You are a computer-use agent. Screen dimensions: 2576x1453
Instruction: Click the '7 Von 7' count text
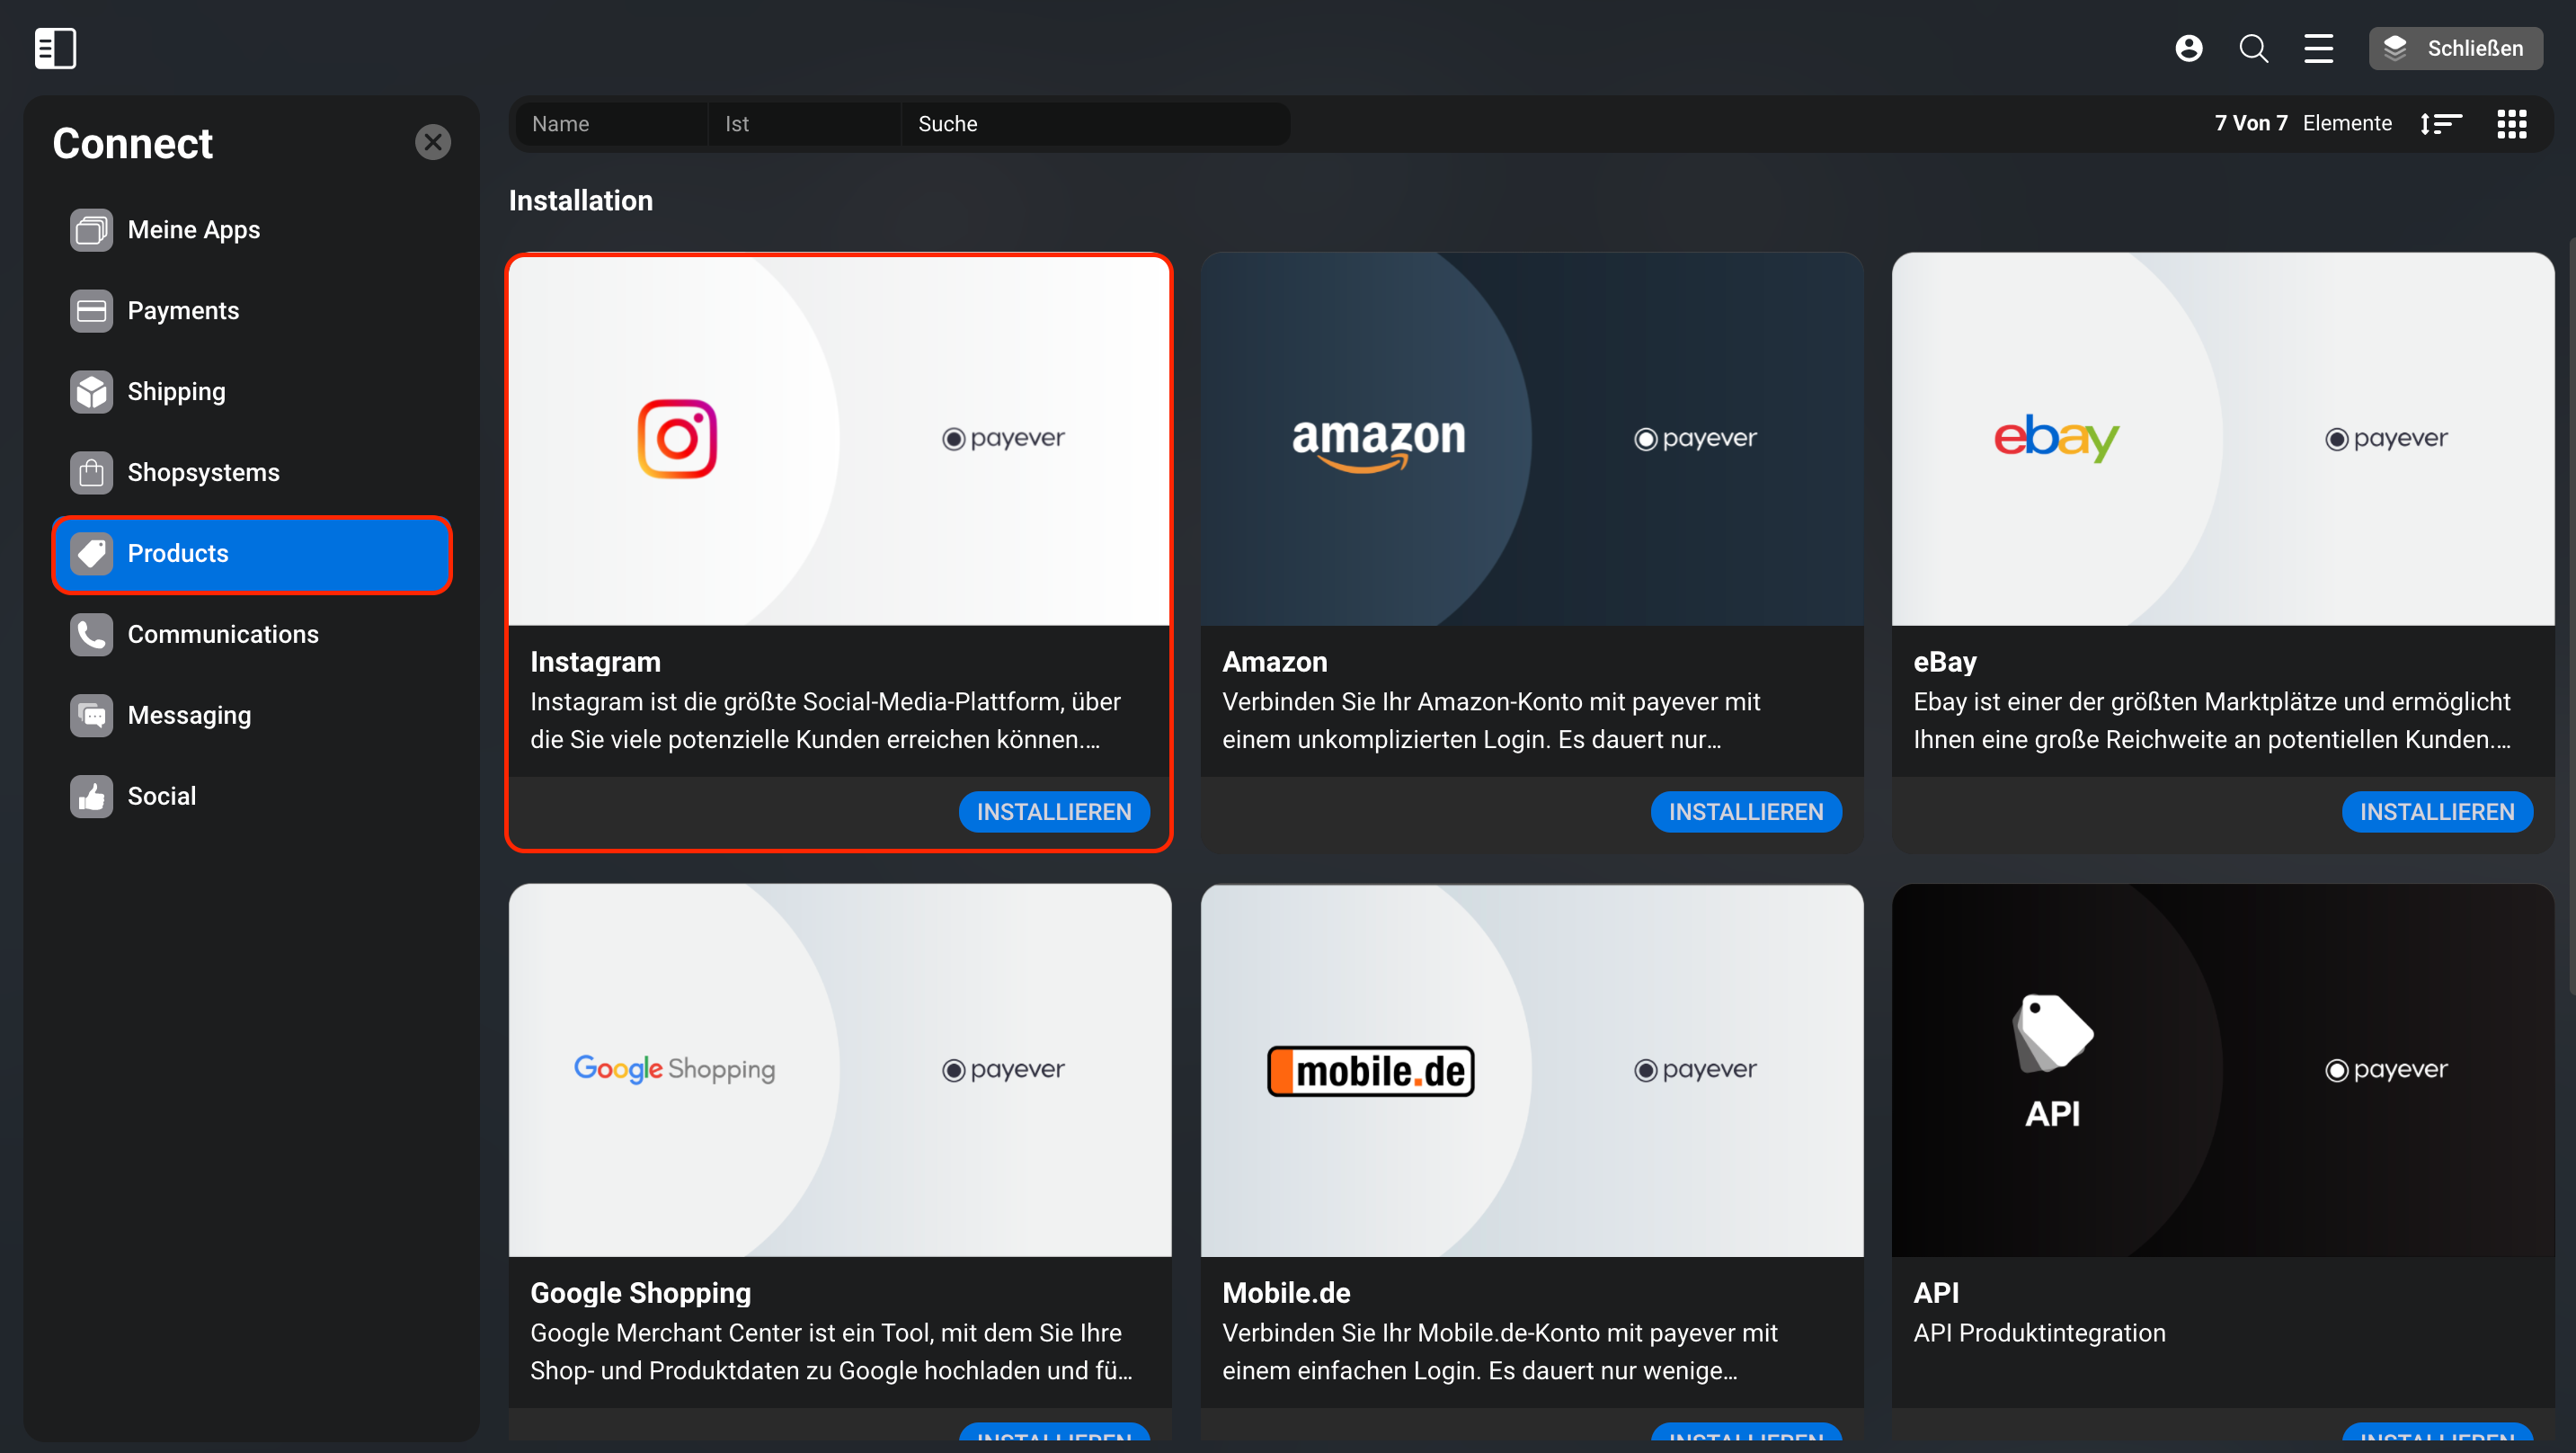(2251, 123)
